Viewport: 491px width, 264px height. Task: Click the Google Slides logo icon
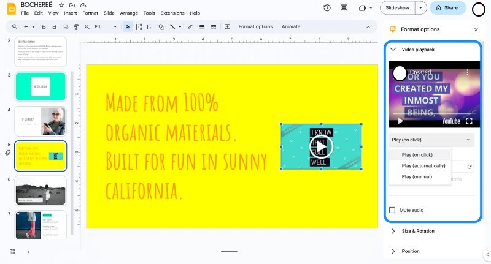[11, 9]
